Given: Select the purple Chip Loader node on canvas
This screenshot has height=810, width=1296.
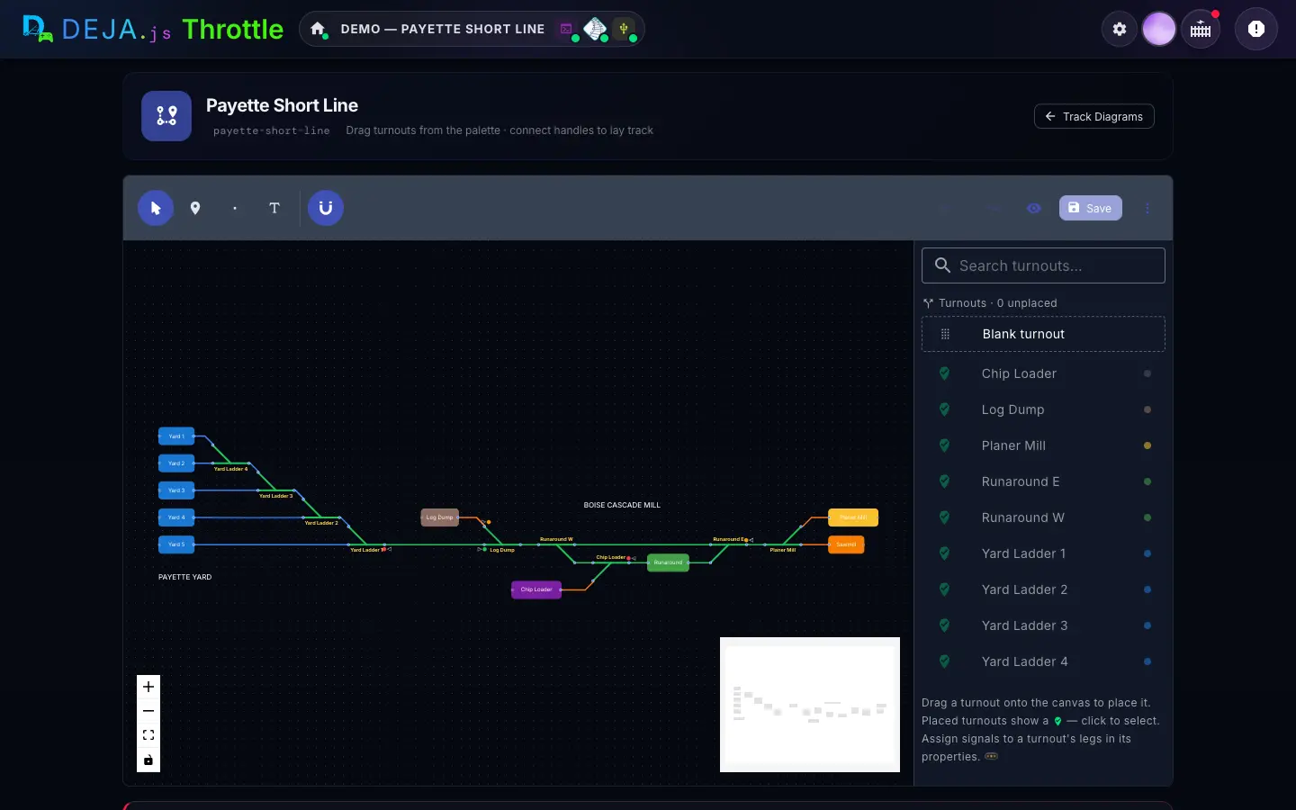Looking at the screenshot, I should (x=536, y=589).
